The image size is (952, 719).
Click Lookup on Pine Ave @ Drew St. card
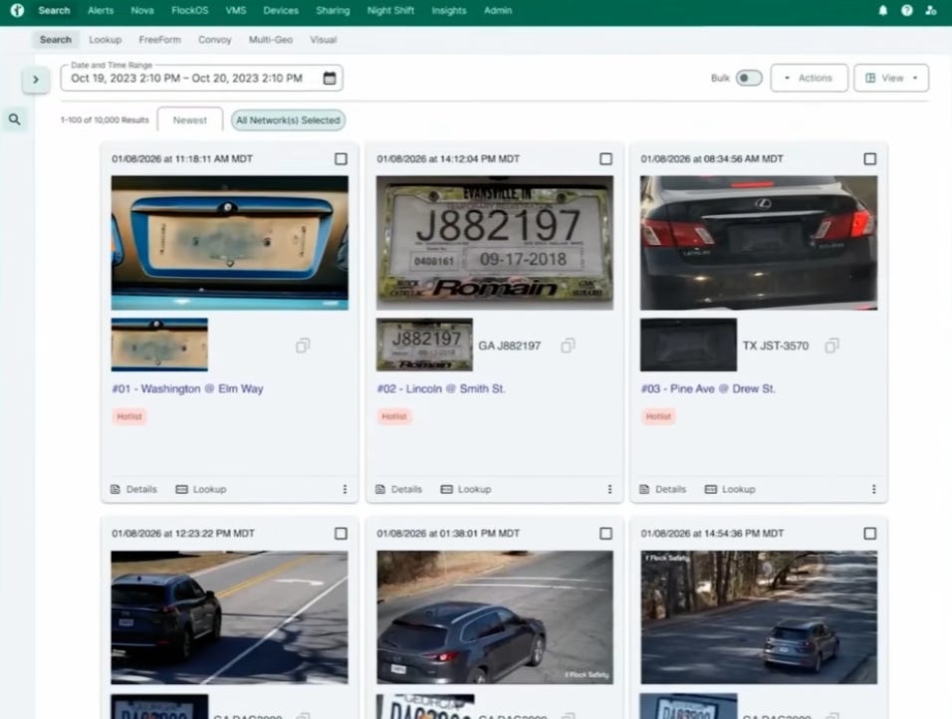730,489
